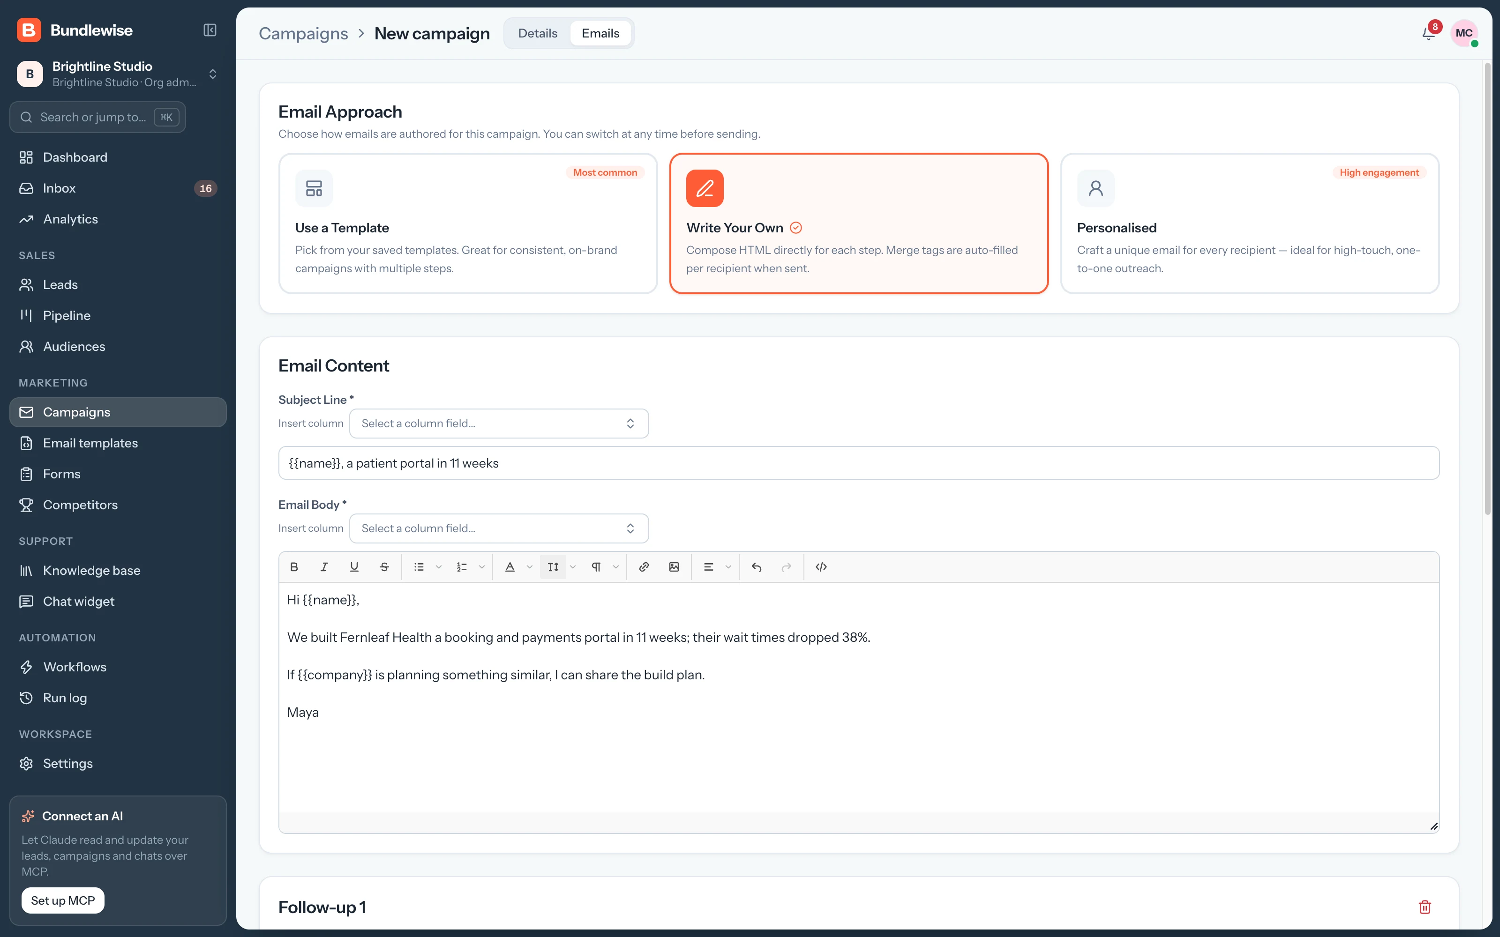Expand bulleted list style options arrow
The width and height of the screenshot is (1500, 937).
coord(439,566)
